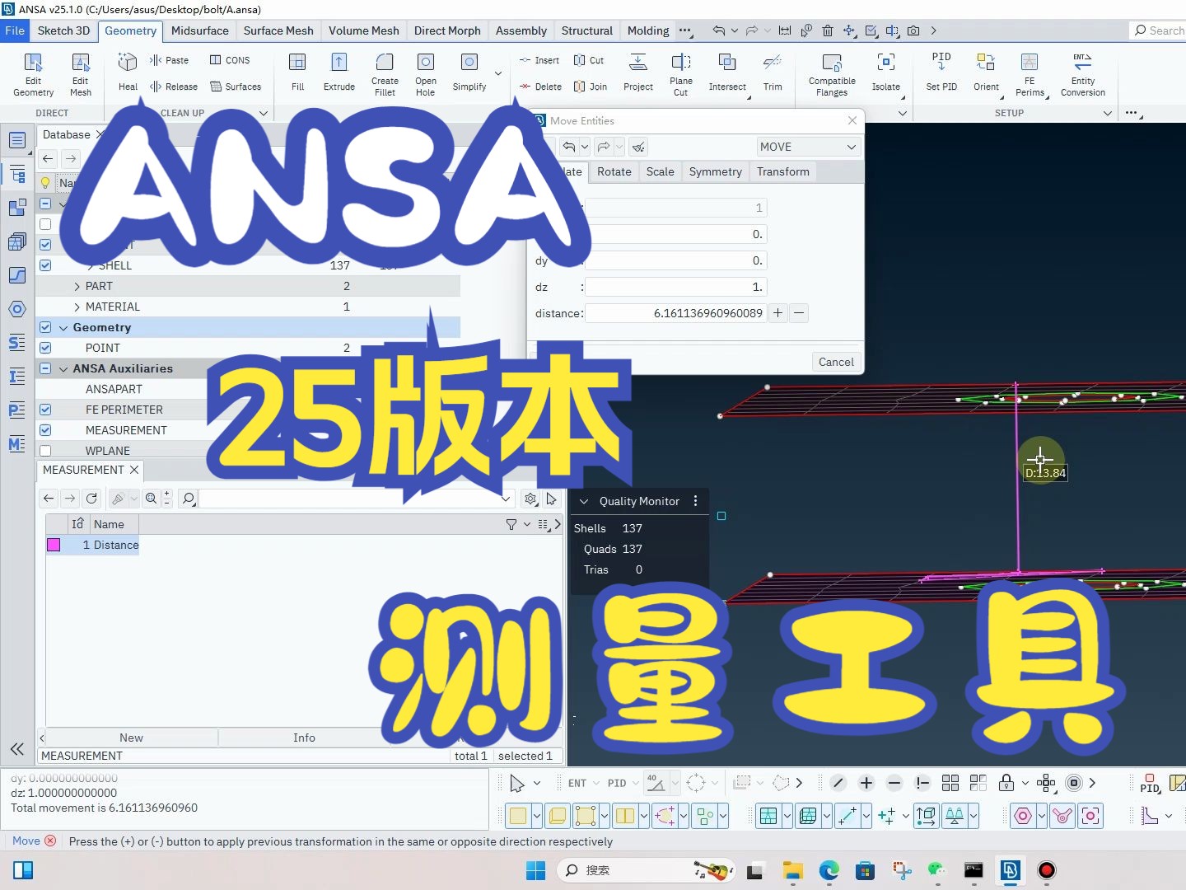Expand the CLEAN UP group arrow

pyautogui.click(x=264, y=113)
